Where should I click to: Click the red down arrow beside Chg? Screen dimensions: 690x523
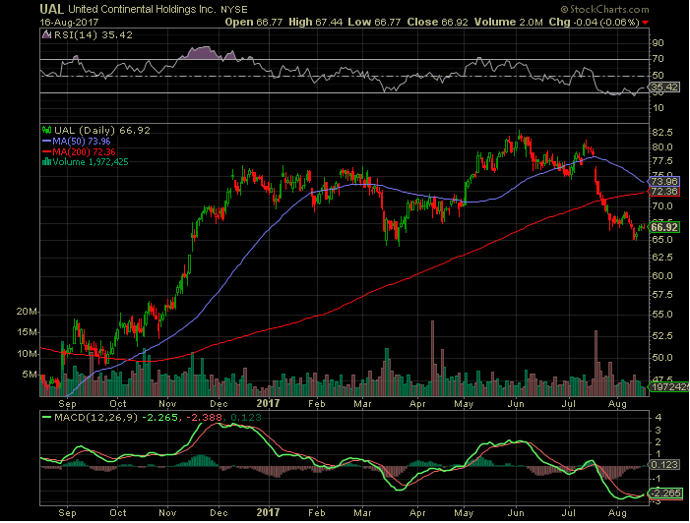[645, 22]
